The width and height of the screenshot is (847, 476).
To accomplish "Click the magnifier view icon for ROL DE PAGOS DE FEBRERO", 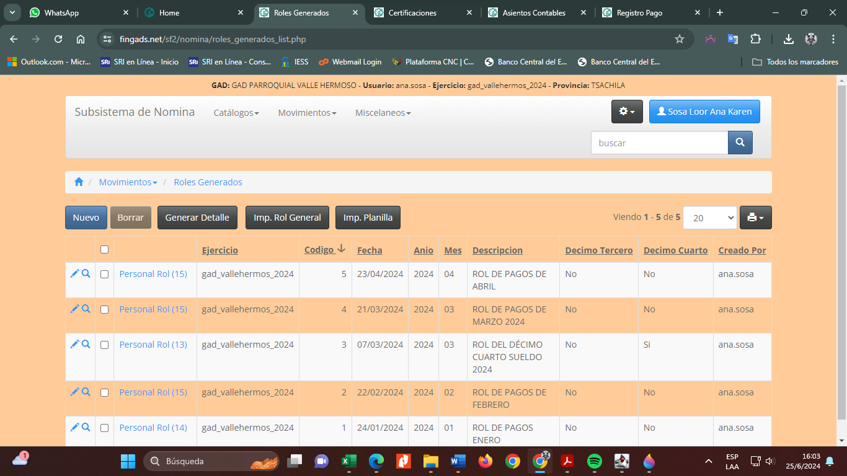I will point(86,392).
